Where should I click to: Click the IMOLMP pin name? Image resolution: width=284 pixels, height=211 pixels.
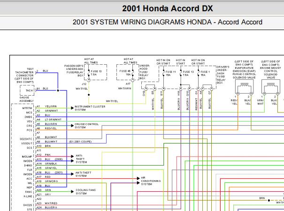pos(27,157)
